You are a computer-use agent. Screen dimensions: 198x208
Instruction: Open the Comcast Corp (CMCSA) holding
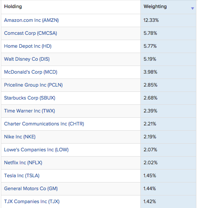(x=31, y=33)
